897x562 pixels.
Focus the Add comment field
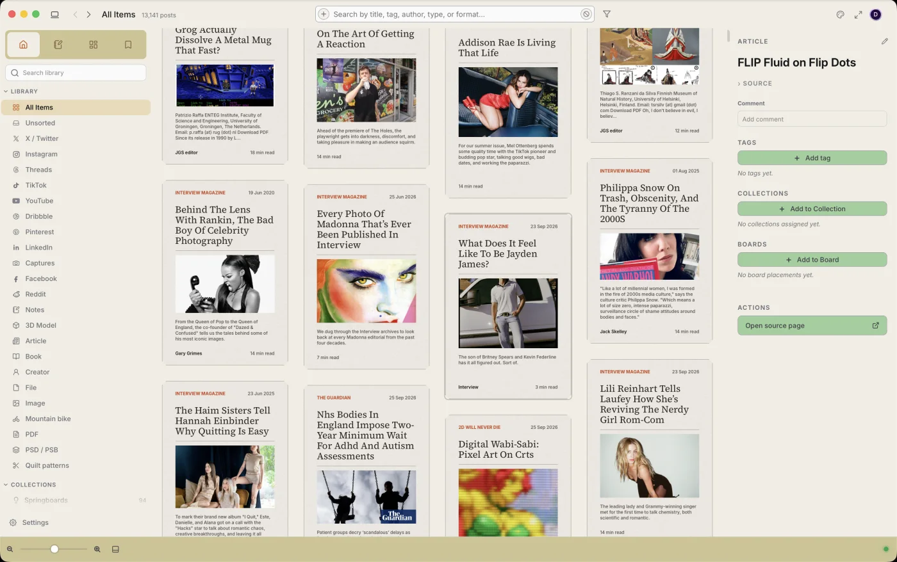point(812,119)
